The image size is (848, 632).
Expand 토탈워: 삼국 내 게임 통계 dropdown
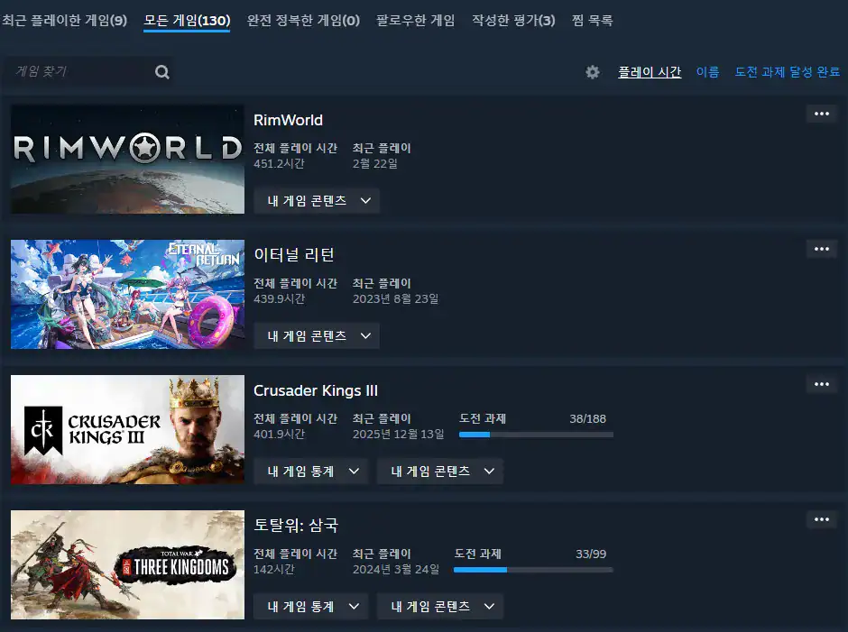[311, 606]
